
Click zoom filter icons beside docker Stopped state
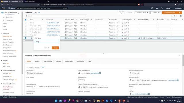coord(76,23)
